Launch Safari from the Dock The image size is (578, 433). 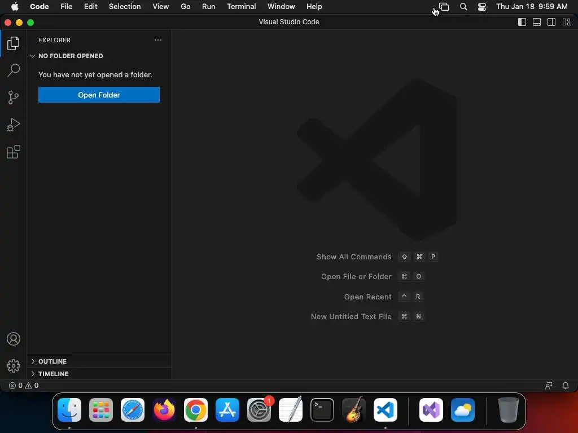(133, 410)
